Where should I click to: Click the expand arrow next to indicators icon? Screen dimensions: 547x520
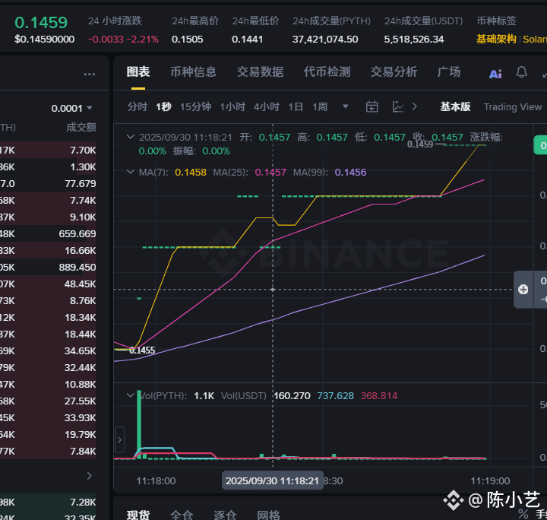click(x=415, y=107)
